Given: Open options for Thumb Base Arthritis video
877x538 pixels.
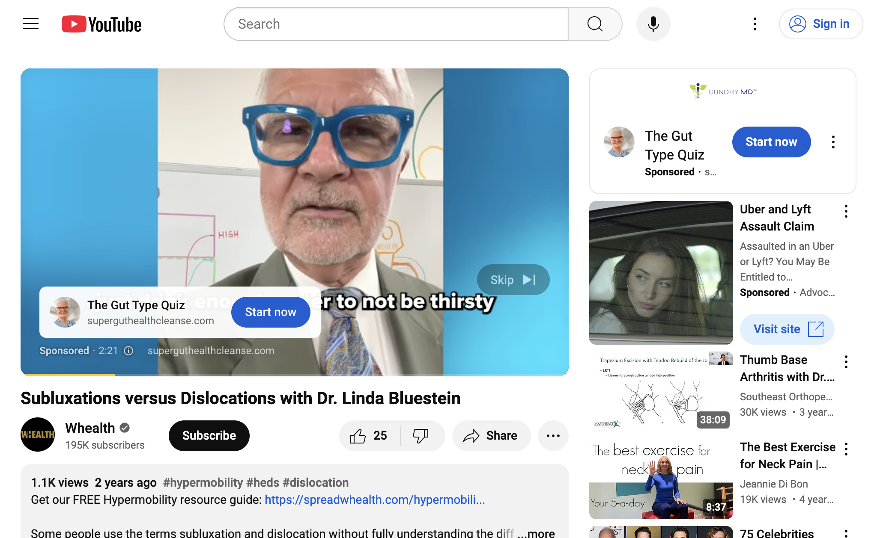Looking at the screenshot, I should (x=846, y=362).
